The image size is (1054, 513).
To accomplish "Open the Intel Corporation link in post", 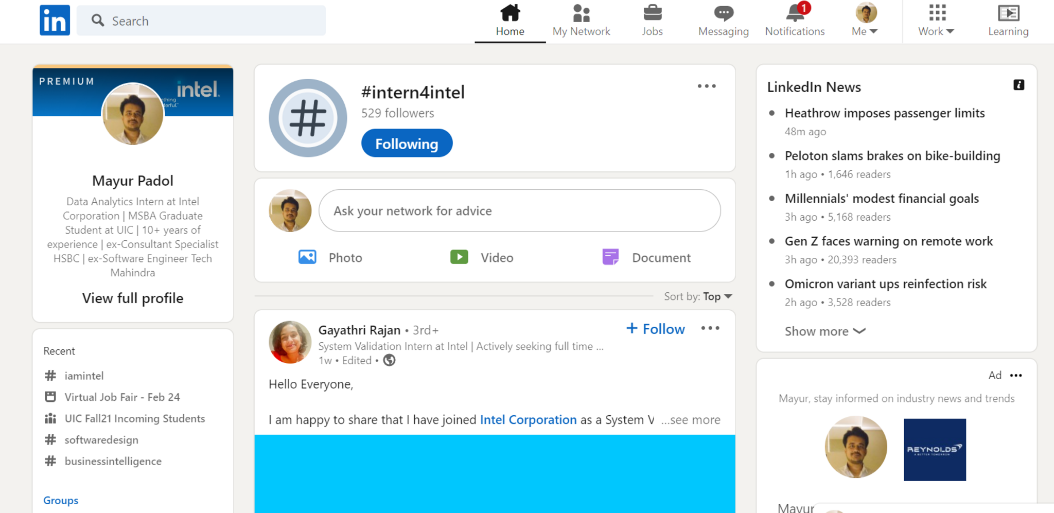I will (x=528, y=420).
